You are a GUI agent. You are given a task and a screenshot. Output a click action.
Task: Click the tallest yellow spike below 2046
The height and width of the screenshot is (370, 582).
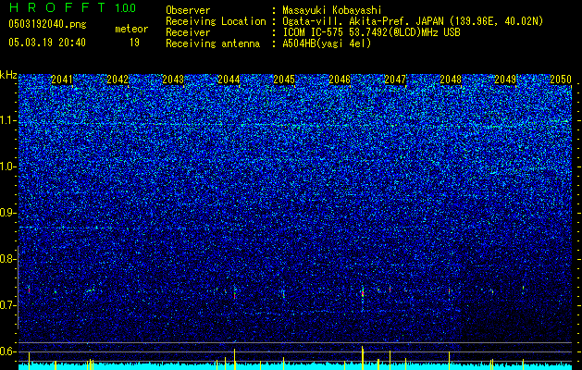click(x=363, y=358)
